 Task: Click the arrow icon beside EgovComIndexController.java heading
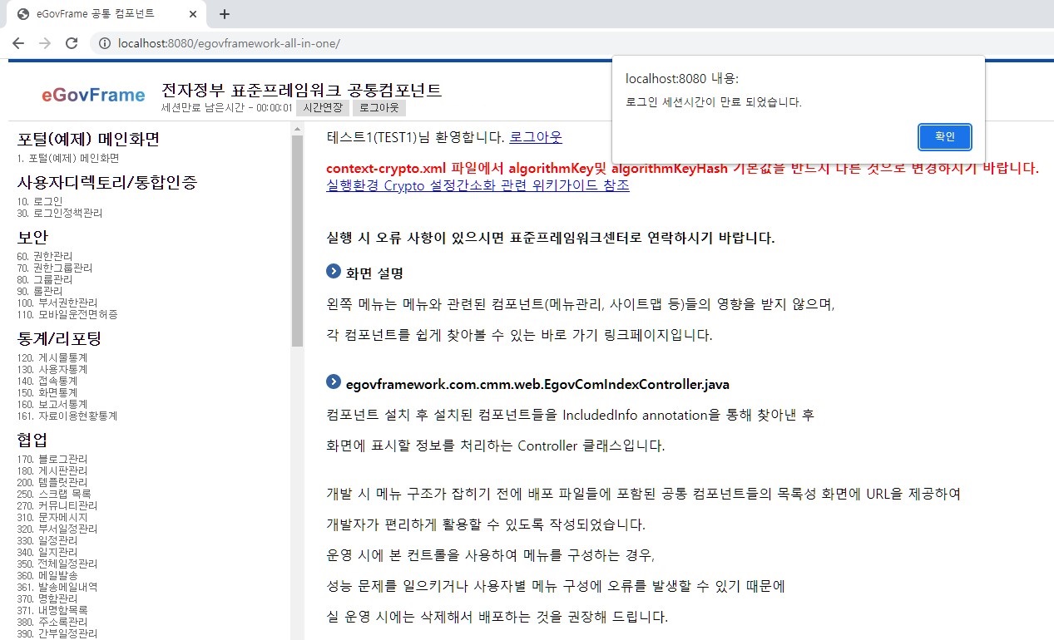point(334,383)
